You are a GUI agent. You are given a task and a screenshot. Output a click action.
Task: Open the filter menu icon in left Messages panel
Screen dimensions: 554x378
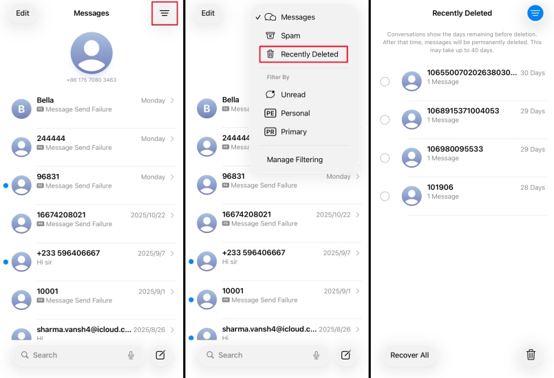coord(164,14)
